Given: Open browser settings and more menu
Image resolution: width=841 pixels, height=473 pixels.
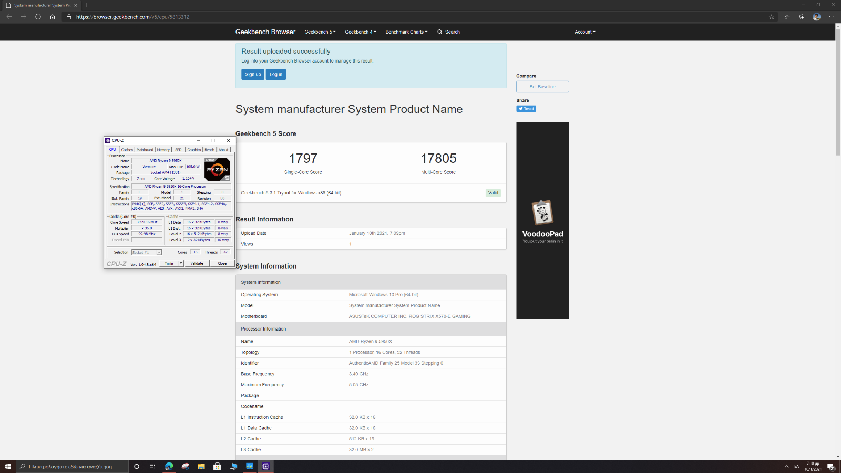Looking at the screenshot, I should point(832,17).
